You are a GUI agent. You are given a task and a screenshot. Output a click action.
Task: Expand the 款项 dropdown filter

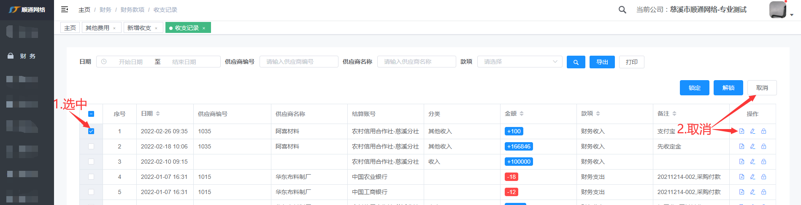(520, 62)
